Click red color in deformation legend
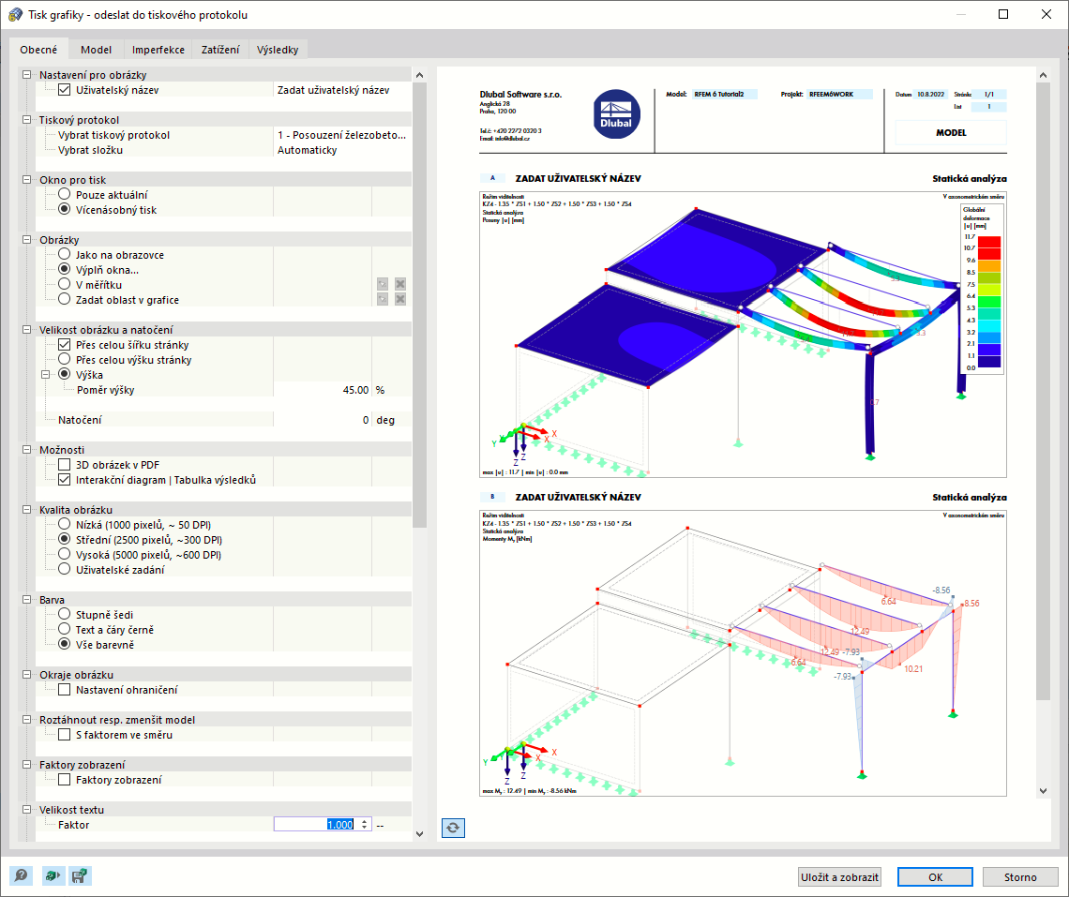Screen dimensions: 1069x897 [989, 248]
